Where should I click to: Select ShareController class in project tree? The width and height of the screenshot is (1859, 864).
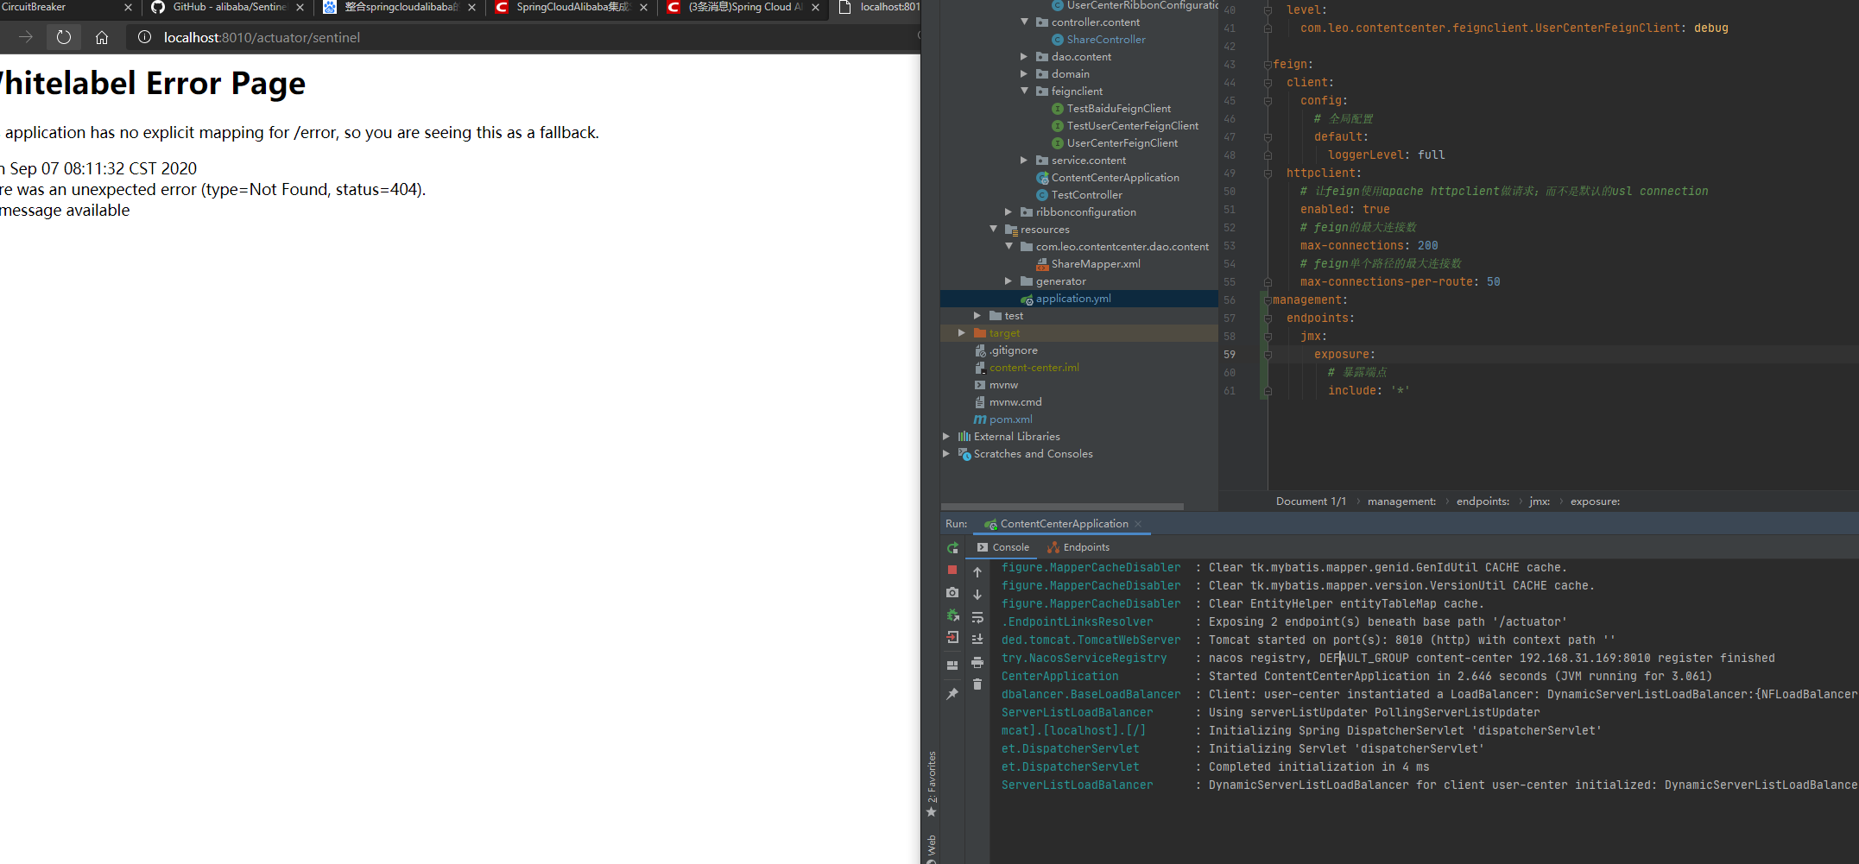1106,39
